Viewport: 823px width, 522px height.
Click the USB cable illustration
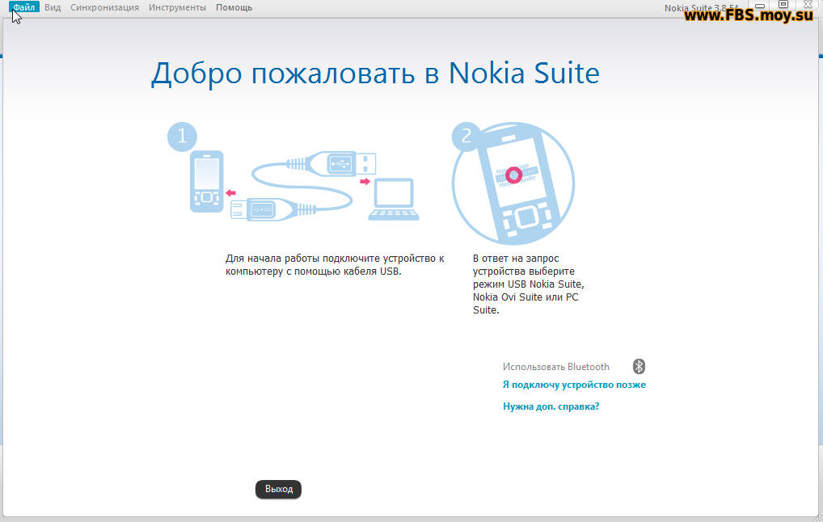pyautogui.click(x=303, y=186)
